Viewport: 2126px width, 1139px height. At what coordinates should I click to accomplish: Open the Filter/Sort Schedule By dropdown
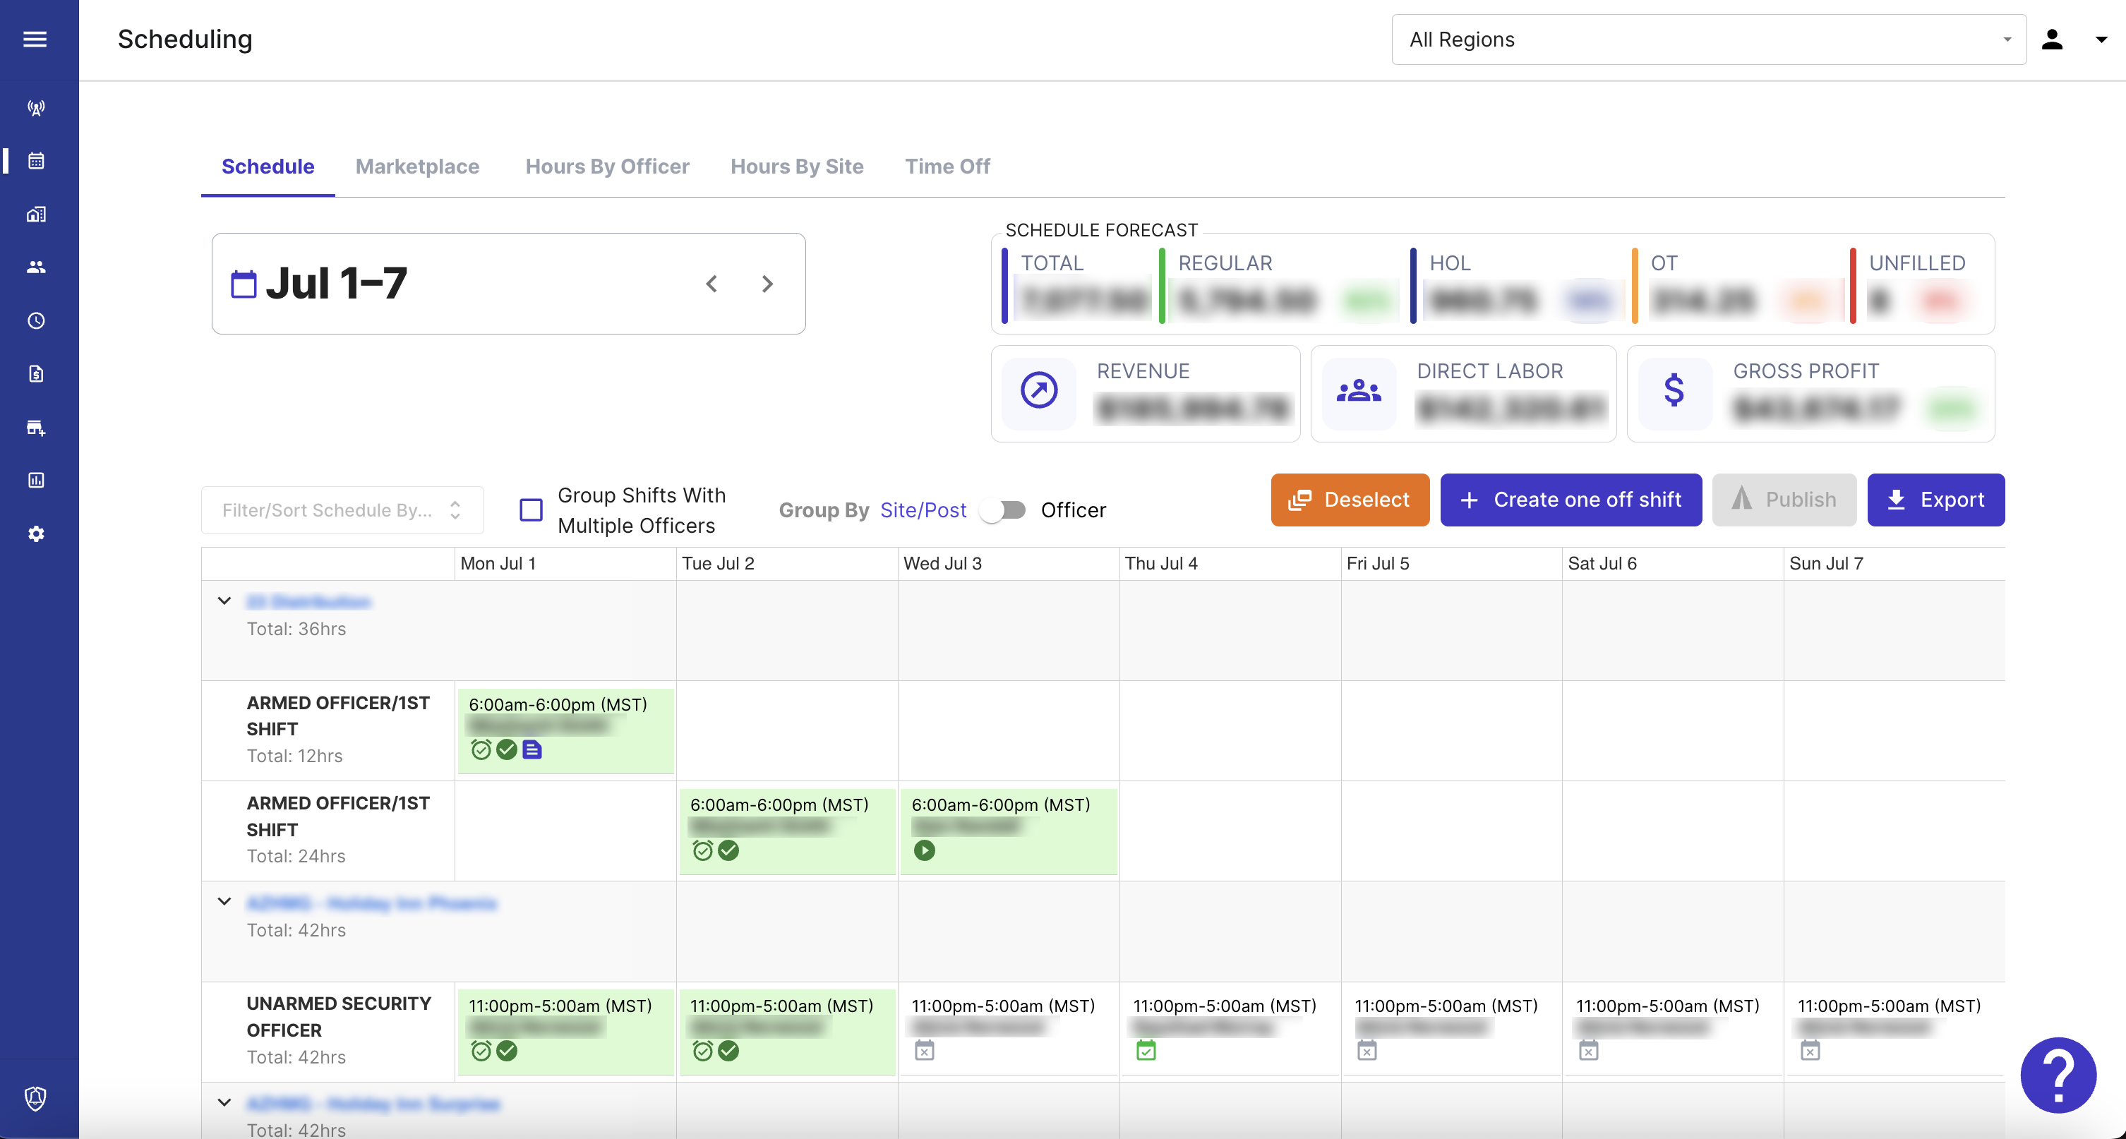[342, 510]
